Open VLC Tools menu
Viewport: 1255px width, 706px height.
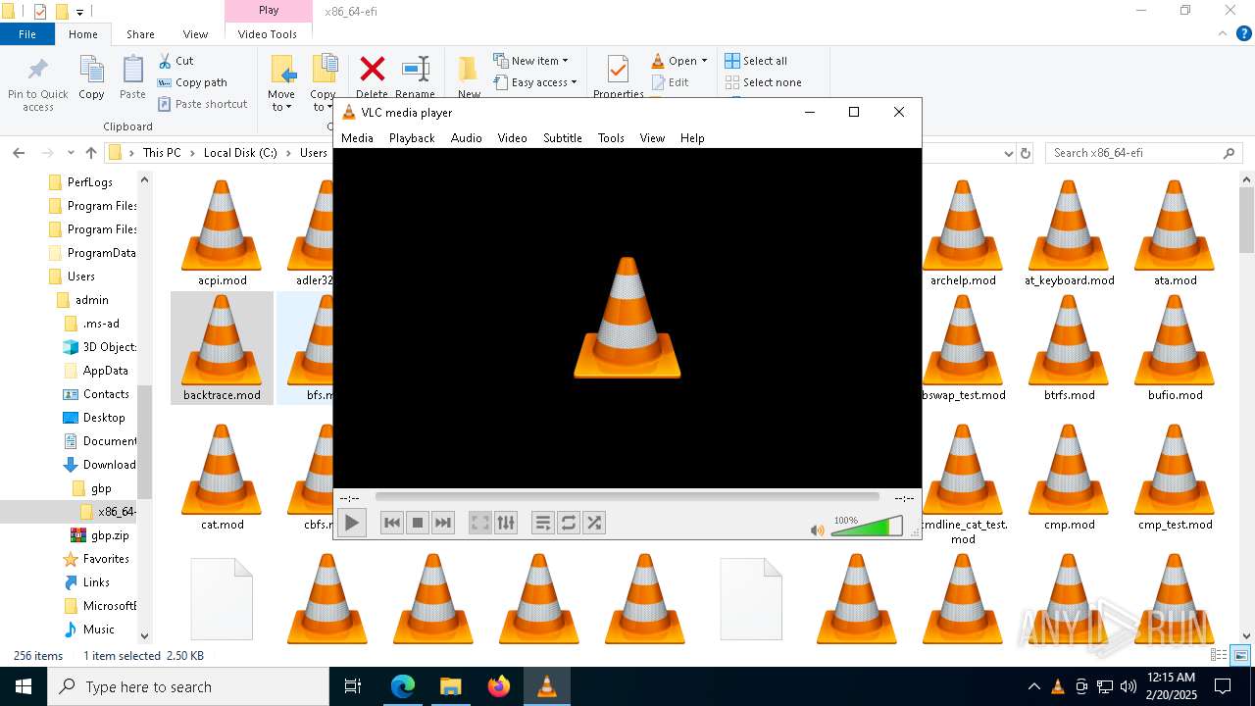pyautogui.click(x=611, y=138)
